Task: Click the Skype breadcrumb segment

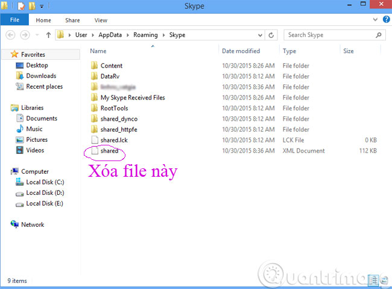Action: coord(177,35)
